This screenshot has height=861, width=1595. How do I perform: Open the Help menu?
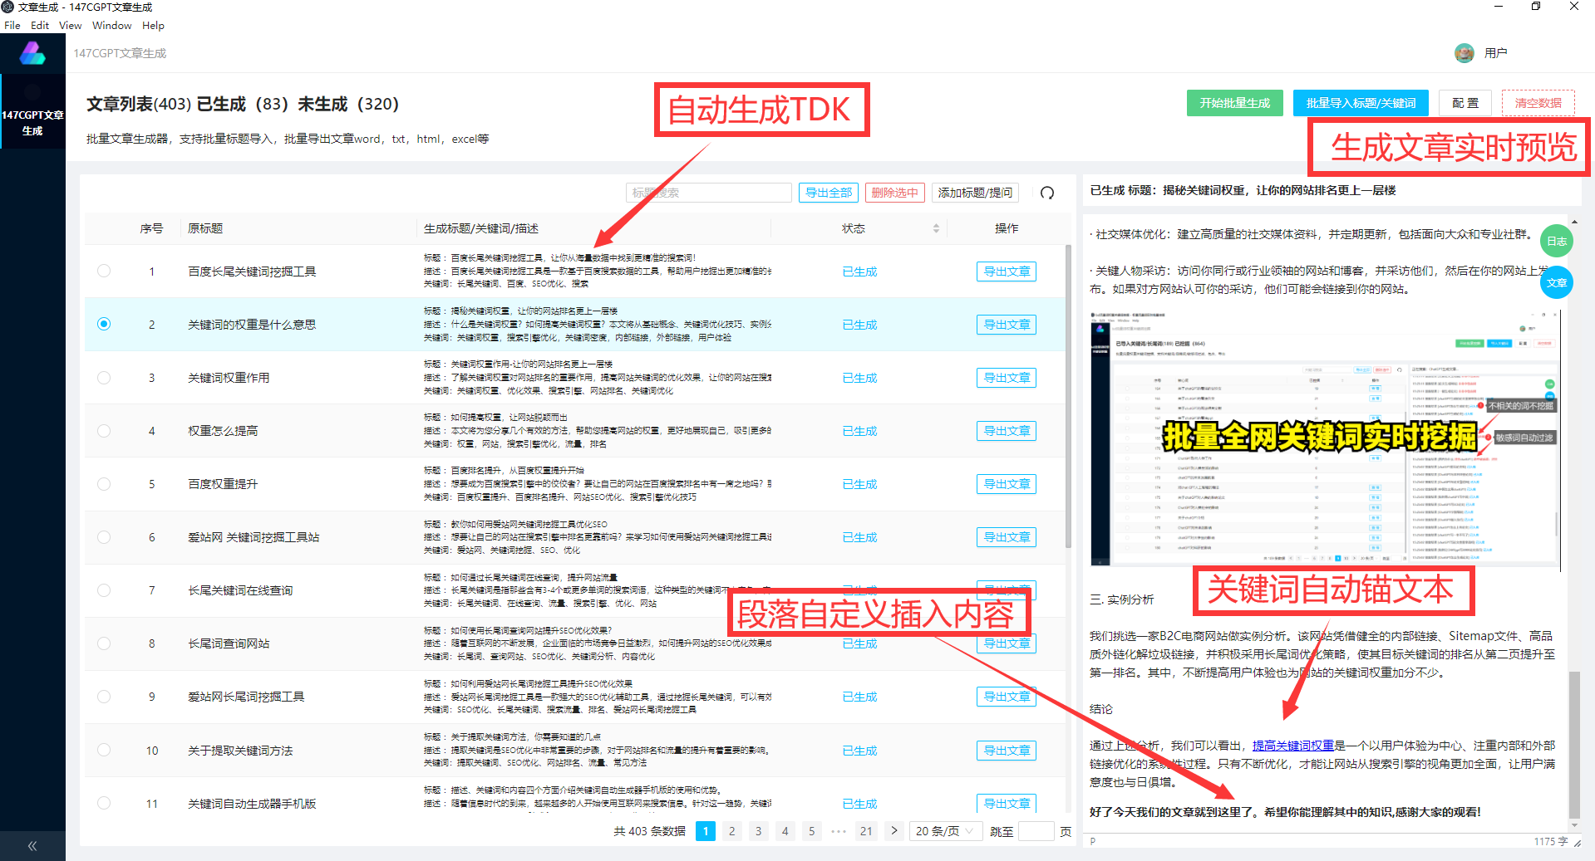coord(153,26)
